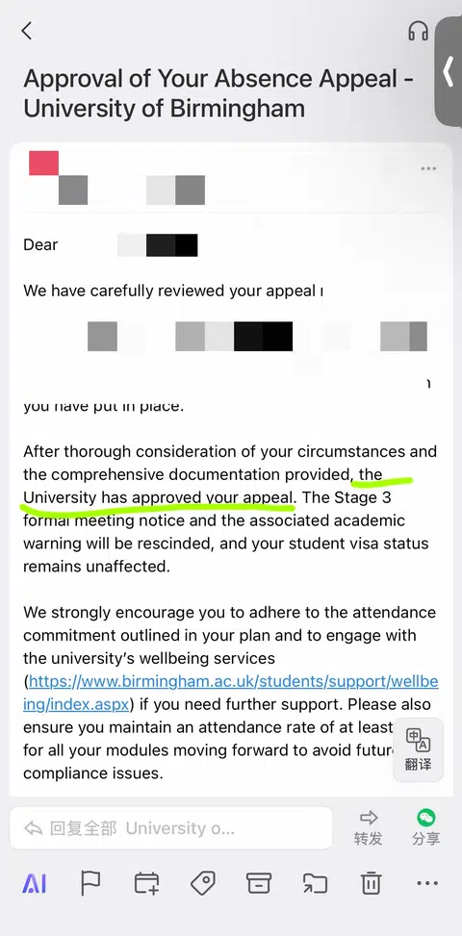Viewport: 462px width, 936px height.
Task: Archive email using the box icon
Action: (x=259, y=883)
